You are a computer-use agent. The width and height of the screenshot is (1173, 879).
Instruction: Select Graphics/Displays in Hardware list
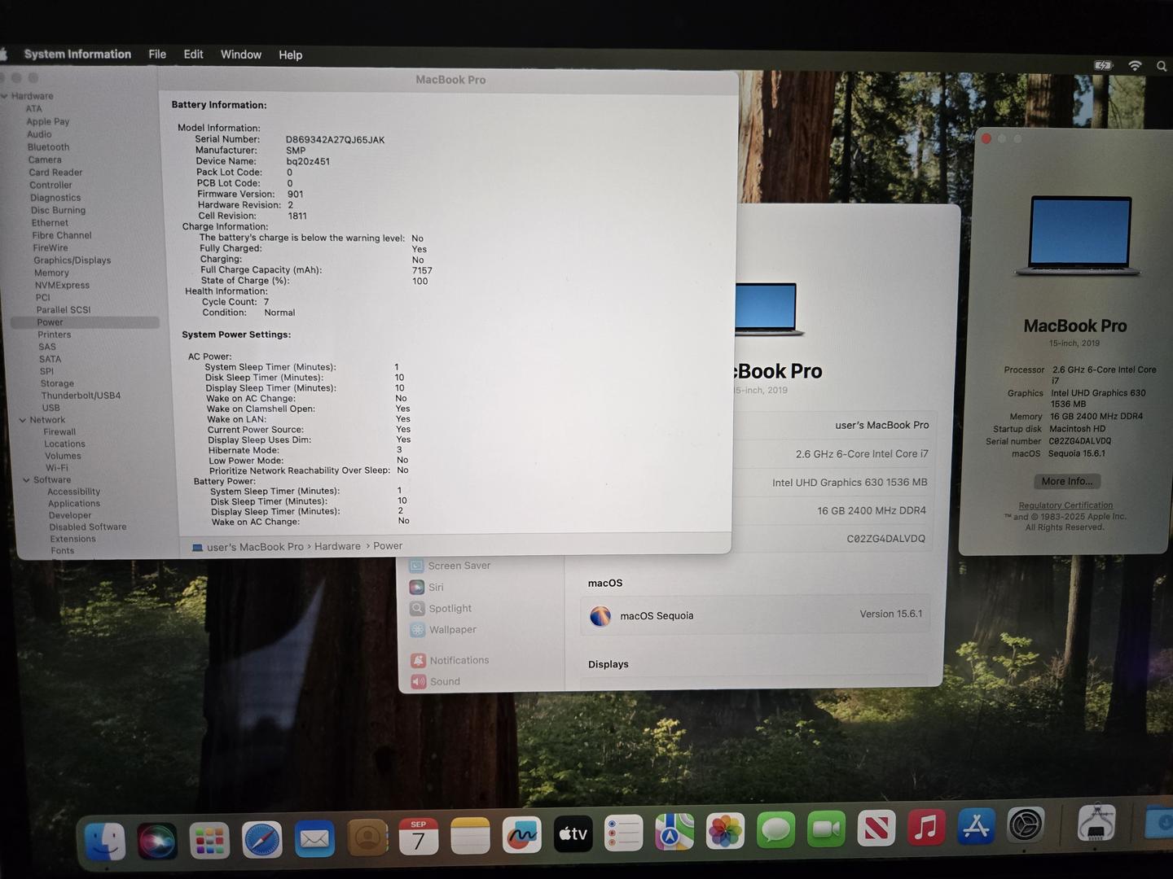point(72,260)
